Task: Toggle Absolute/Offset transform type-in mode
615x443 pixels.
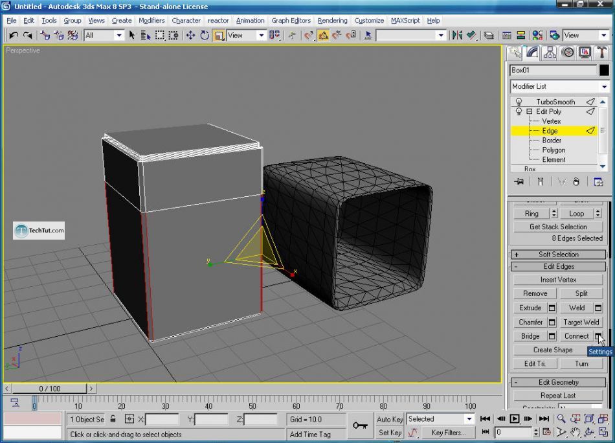Action: [129, 419]
